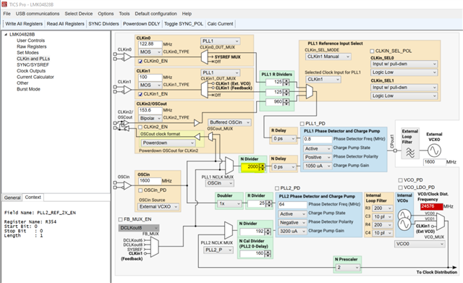
Task: Toggle the CLKin0_EN checkbox
Action: coord(140,61)
